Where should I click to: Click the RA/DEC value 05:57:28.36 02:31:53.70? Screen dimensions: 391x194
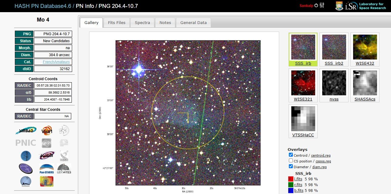tap(53, 85)
